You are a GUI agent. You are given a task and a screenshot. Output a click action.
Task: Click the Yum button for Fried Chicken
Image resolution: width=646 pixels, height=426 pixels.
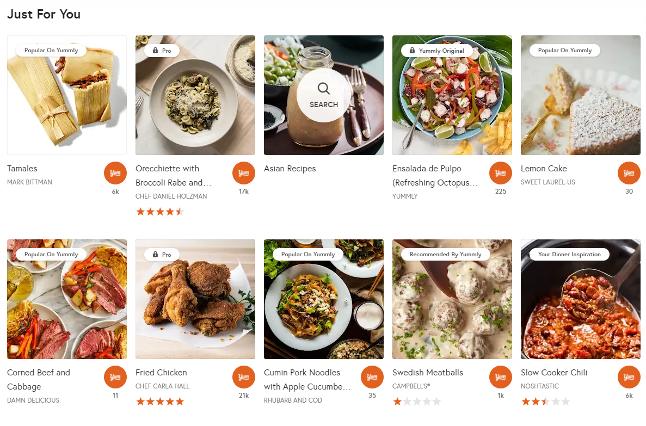tap(243, 377)
